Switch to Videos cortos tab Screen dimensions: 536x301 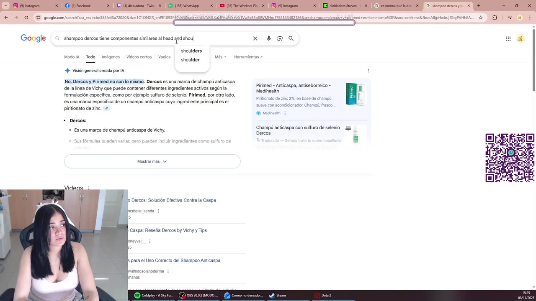pos(139,57)
